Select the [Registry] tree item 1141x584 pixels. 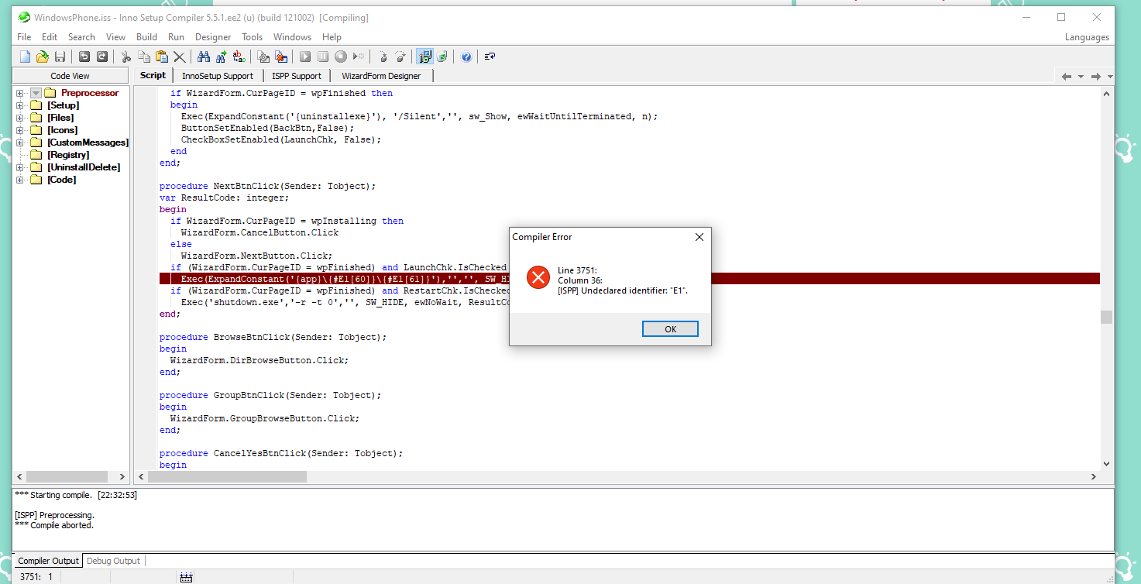[68, 155]
